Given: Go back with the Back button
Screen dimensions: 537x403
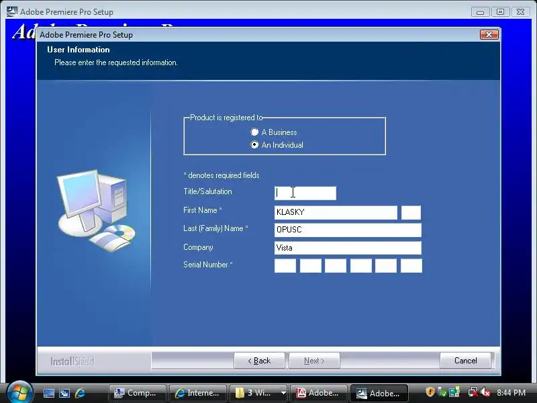Looking at the screenshot, I should 259,361.
